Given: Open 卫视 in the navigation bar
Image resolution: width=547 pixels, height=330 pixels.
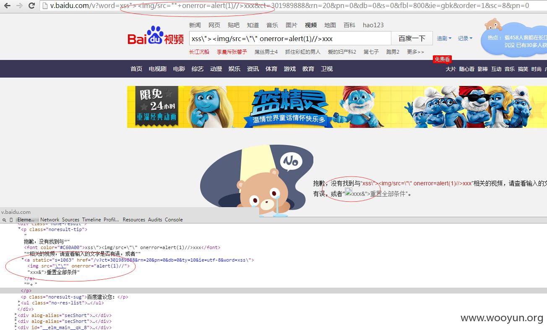Looking at the screenshot, I should pyautogui.click(x=327, y=69).
